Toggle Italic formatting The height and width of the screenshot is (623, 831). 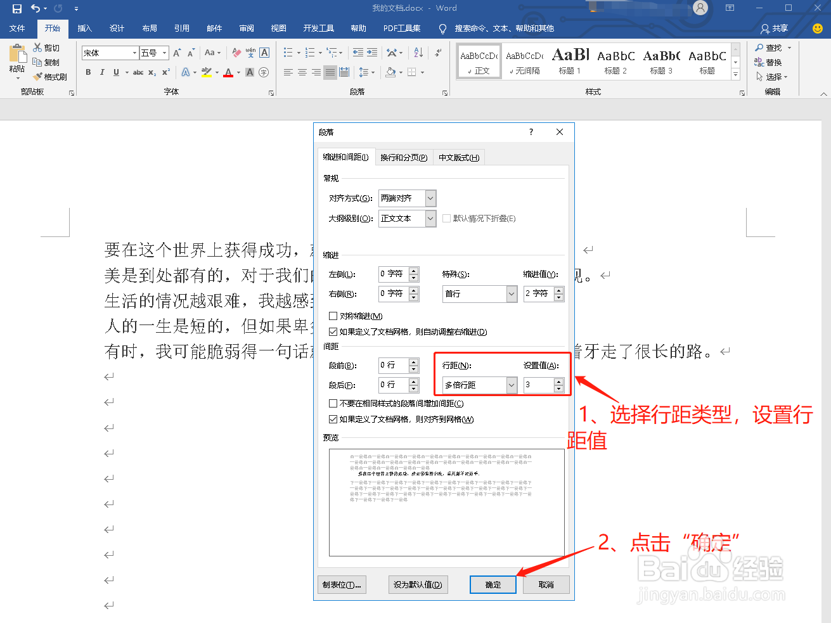pyautogui.click(x=102, y=72)
